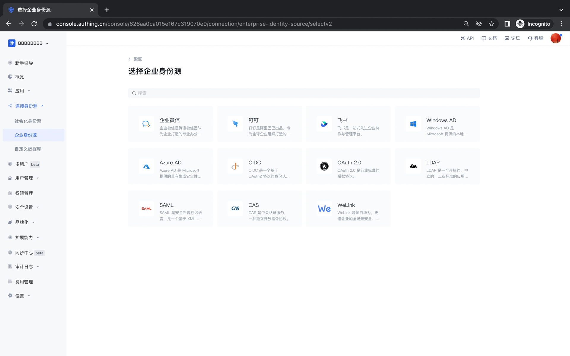Click the 搜索 search input field
The height and width of the screenshot is (356, 570).
coord(304,93)
